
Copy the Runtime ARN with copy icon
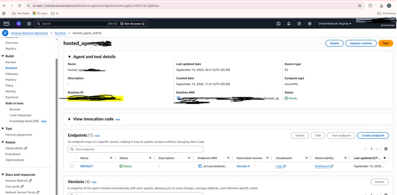point(178,98)
